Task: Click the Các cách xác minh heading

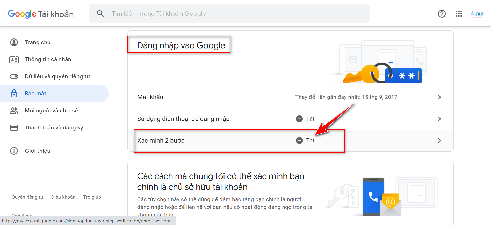Action: pos(220,181)
